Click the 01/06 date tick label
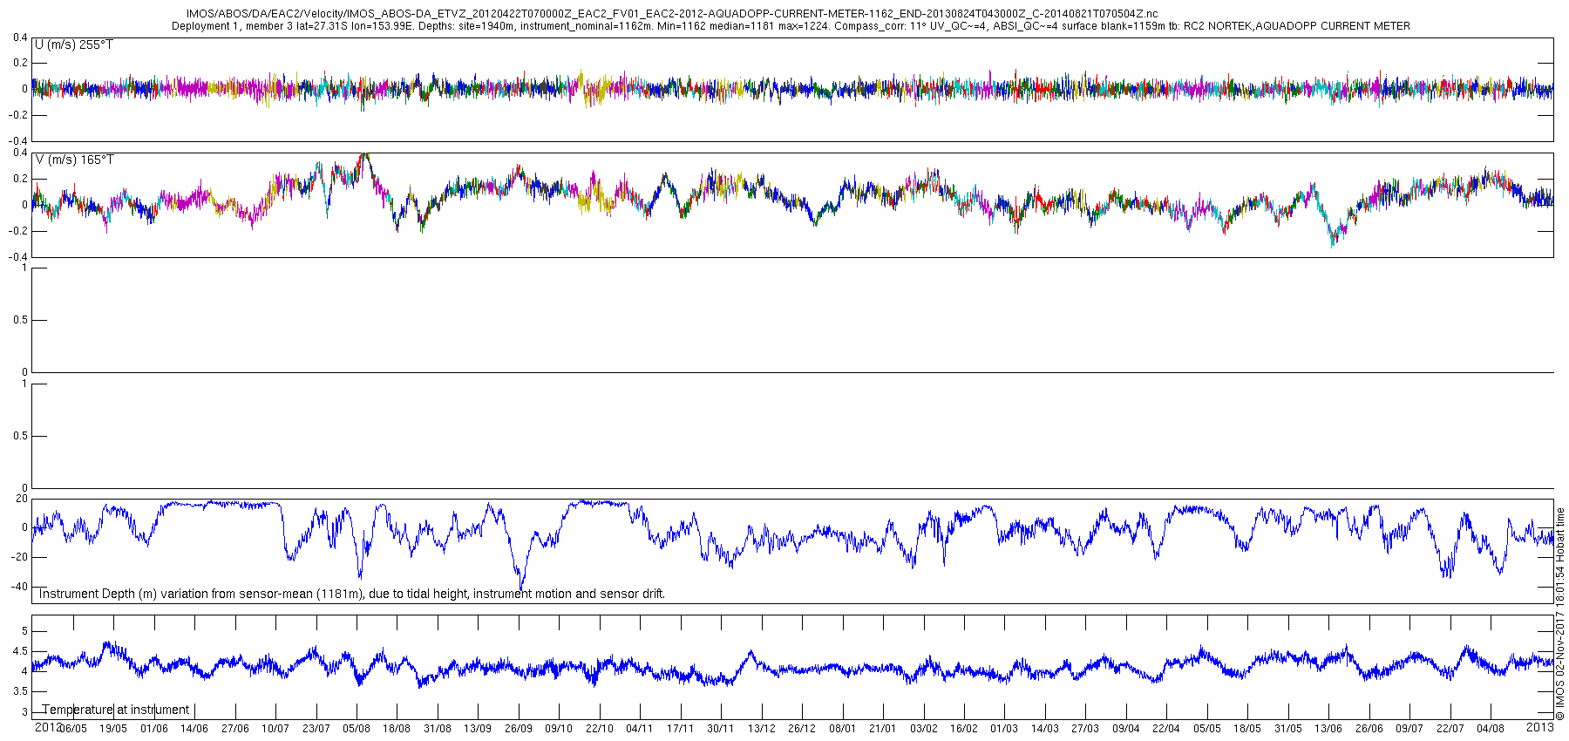 154,729
